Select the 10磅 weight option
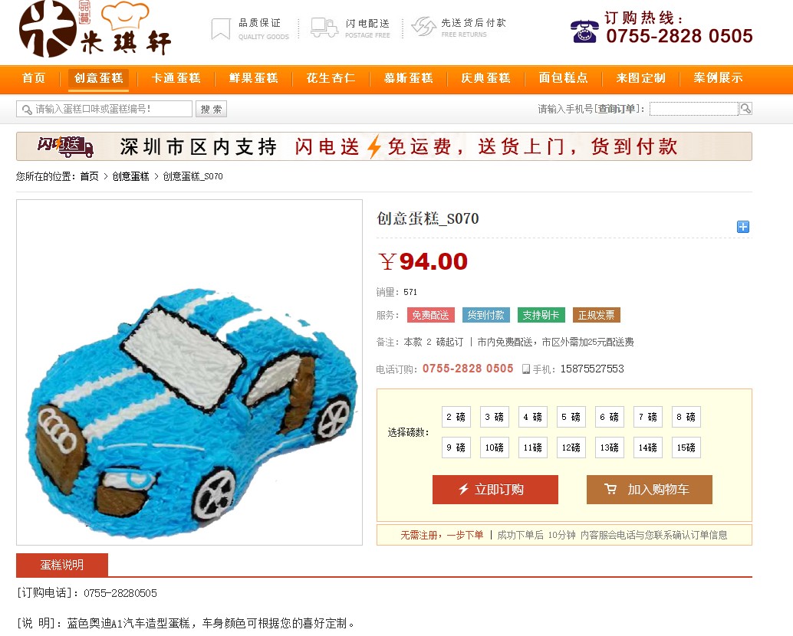This screenshot has height=636, width=793. (x=494, y=447)
